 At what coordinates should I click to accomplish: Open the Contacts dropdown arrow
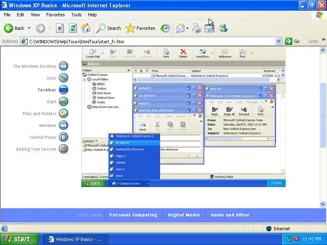tap(96, 141)
